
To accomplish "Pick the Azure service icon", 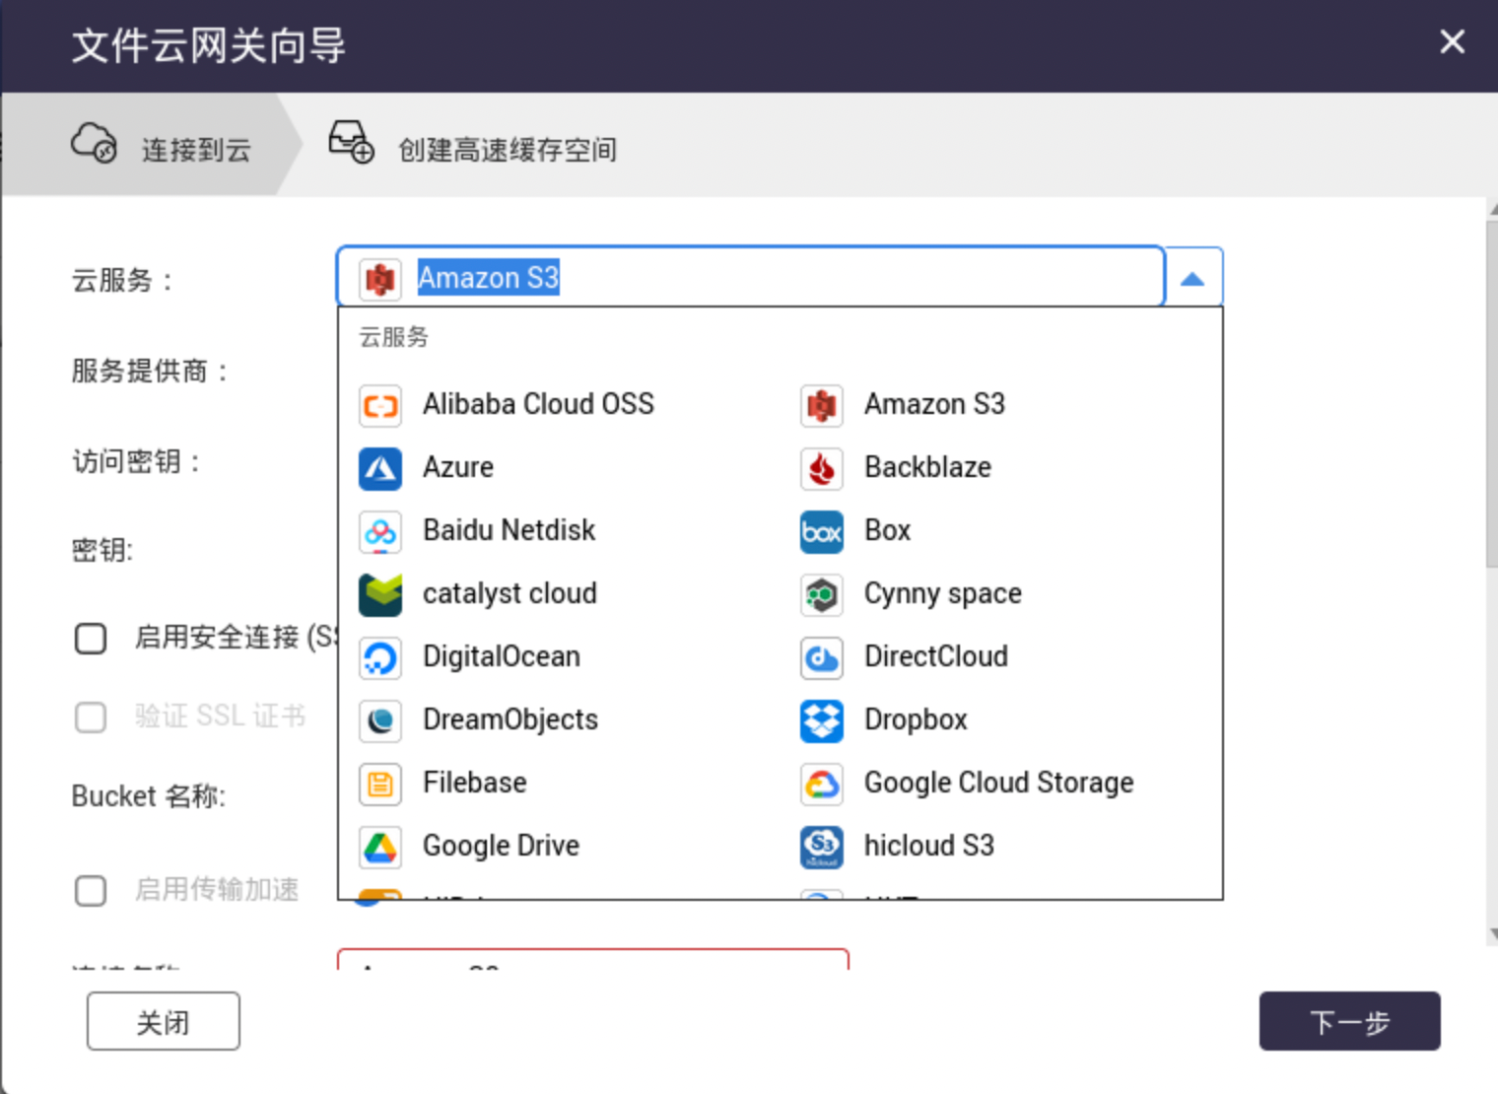I will point(380,468).
